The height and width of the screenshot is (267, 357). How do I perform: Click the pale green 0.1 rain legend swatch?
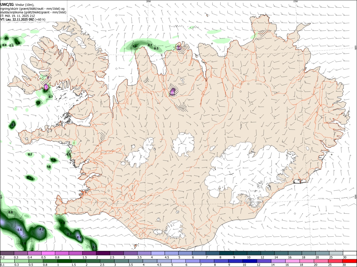[7, 261]
